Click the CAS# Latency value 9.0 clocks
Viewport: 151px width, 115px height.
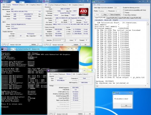(75, 92)
